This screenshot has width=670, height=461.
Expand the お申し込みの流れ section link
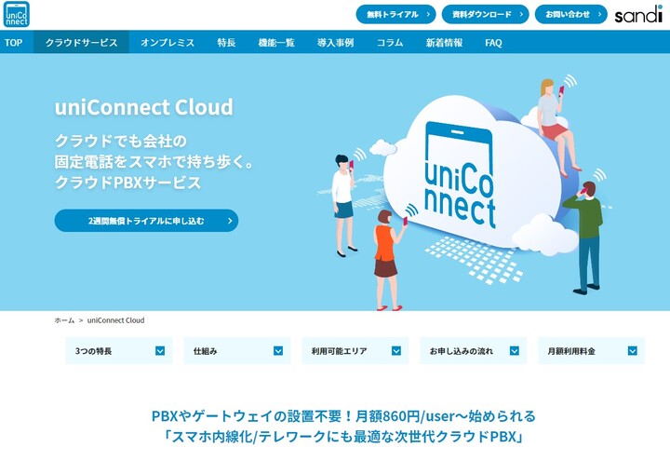473,351
